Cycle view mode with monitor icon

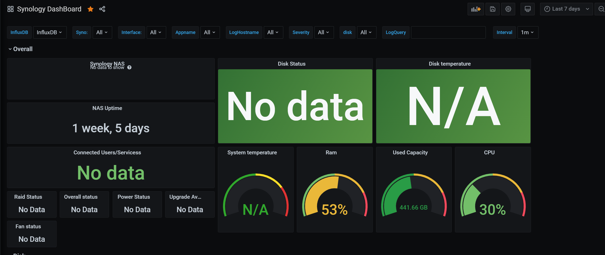pyautogui.click(x=528, y=9)
